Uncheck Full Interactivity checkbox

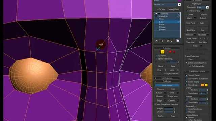190,66
